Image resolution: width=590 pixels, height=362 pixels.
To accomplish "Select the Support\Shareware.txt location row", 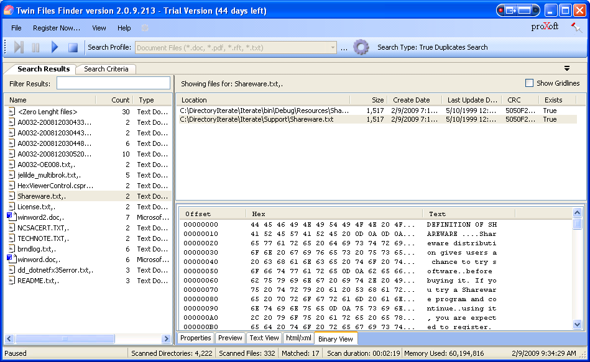I will tap(257, 119).
